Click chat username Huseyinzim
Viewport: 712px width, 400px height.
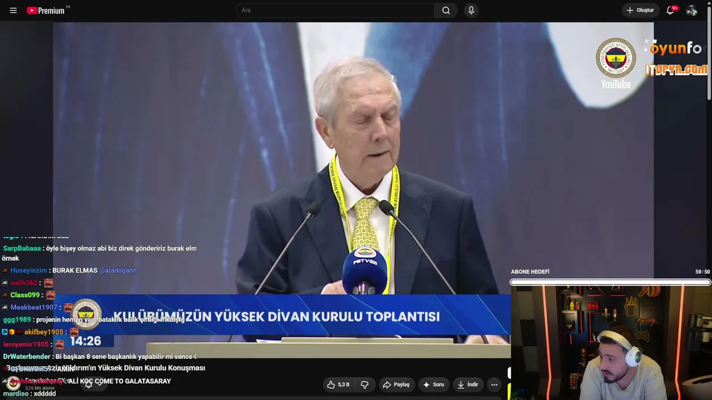(x=28, y=271)
